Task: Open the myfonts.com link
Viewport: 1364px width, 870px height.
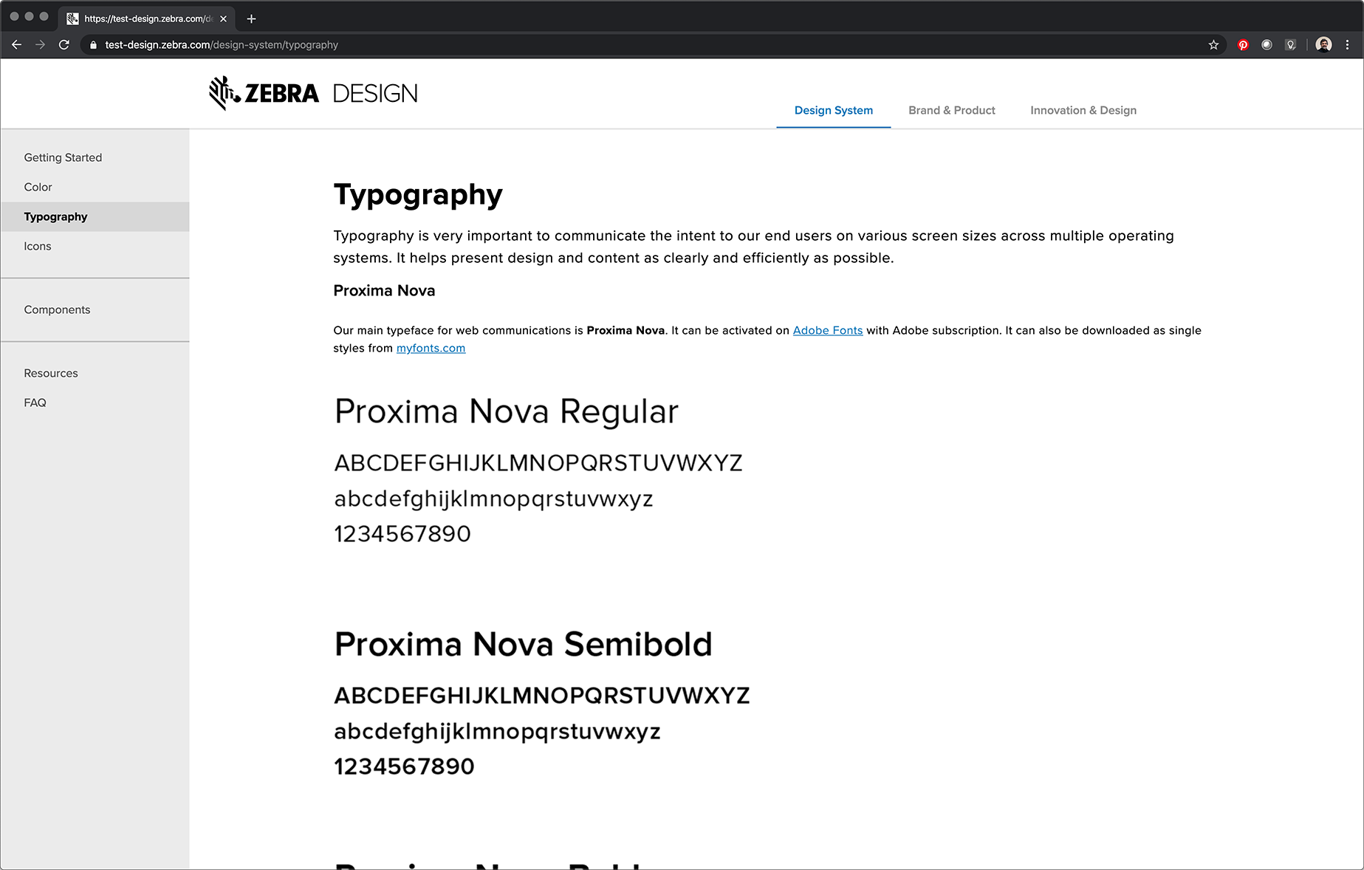Action: [431, 348]
